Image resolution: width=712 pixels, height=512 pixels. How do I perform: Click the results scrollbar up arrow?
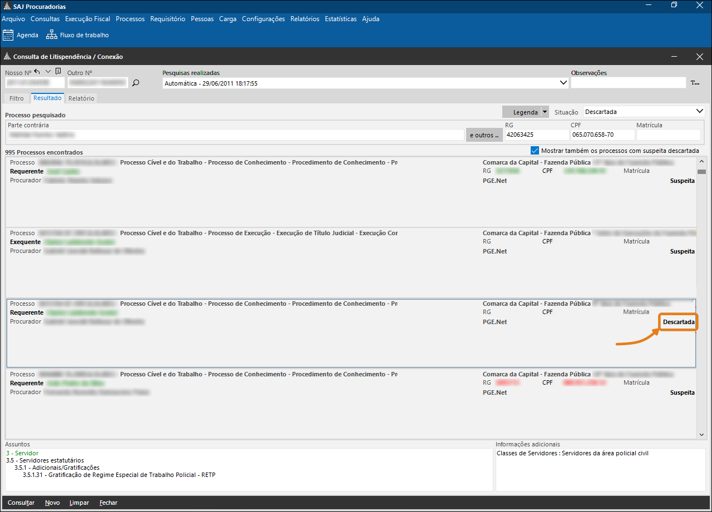pyautogui.click(x=701, y=162)
